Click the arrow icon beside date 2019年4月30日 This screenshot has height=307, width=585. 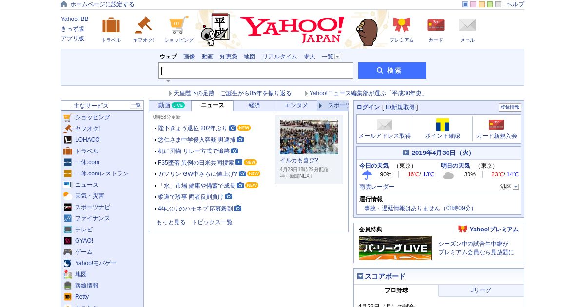406,153
